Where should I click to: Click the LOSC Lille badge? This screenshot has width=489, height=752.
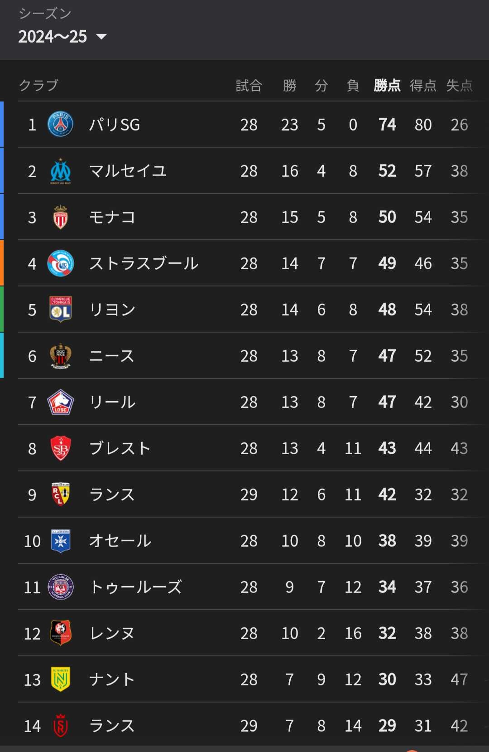(x=61, y=402)
